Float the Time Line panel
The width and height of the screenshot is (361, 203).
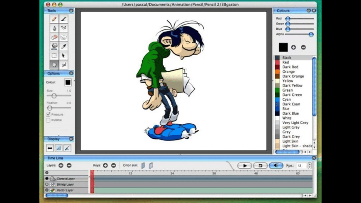coord(314,158)
